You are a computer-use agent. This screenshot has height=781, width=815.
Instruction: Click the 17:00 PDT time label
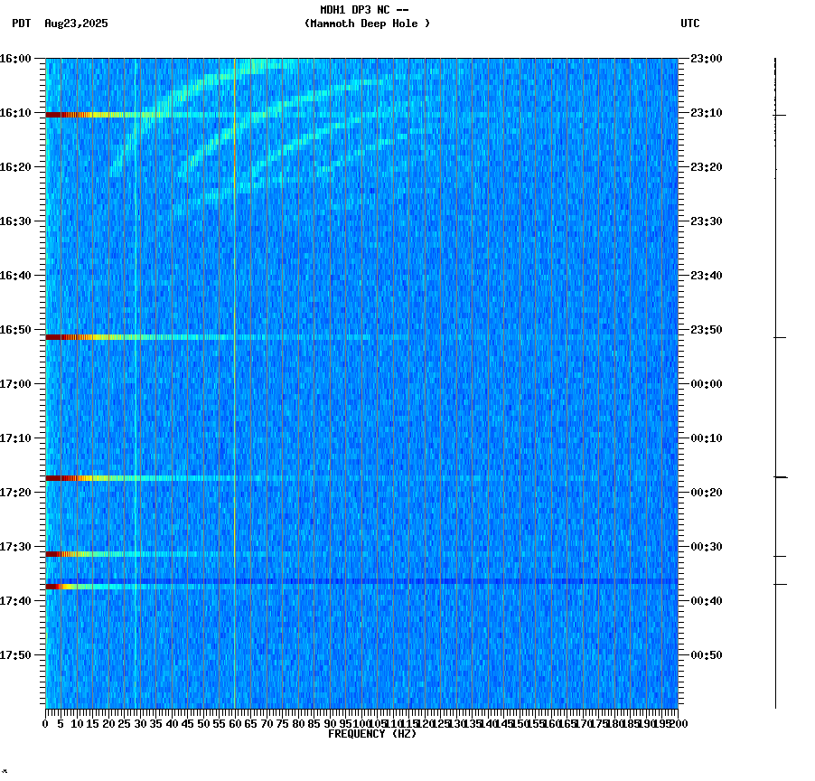tap(20, 382)
